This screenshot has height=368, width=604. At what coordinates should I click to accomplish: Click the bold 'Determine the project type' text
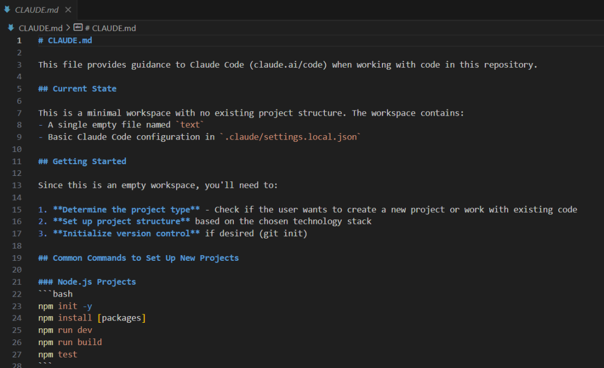(126, 210)
